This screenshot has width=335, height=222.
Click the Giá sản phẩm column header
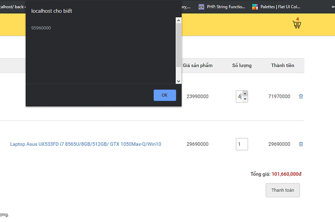click(198, 66)
